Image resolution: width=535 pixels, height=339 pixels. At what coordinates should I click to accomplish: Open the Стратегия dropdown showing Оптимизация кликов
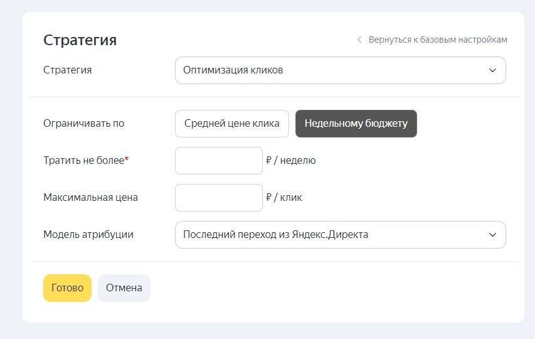[340, 70]
